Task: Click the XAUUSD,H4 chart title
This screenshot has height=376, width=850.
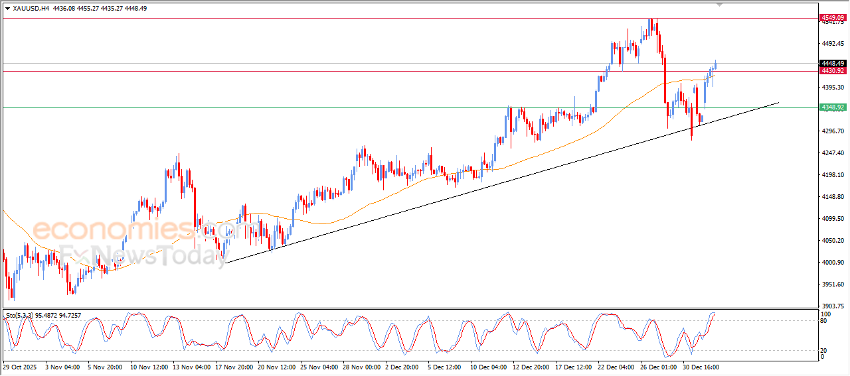Action: [x=31, y=9]
